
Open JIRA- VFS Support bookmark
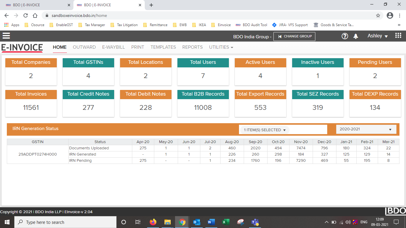(x=290, y=25)
